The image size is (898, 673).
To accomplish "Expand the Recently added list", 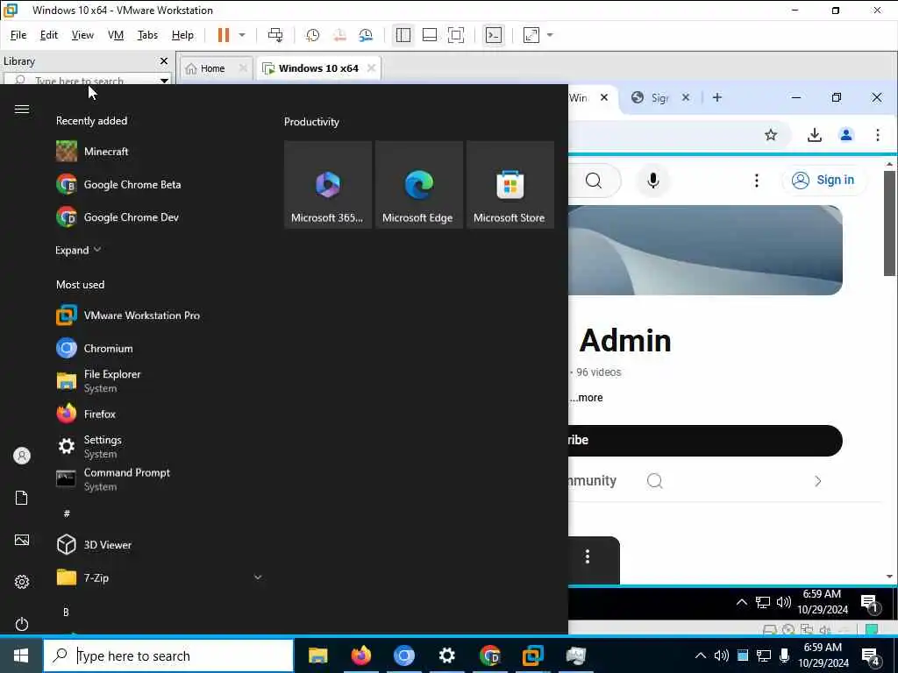I will pos(78,250).
